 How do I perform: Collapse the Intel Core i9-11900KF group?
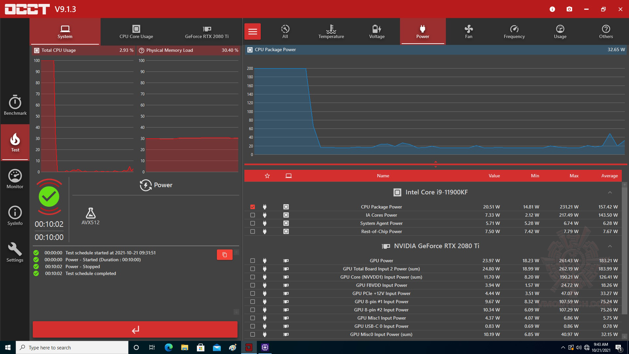click(610, 192)
